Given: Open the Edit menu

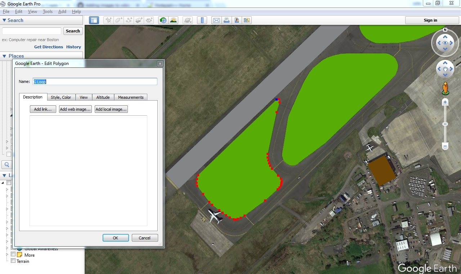Looking at the screenshot, I should click(x=19, y=12).
